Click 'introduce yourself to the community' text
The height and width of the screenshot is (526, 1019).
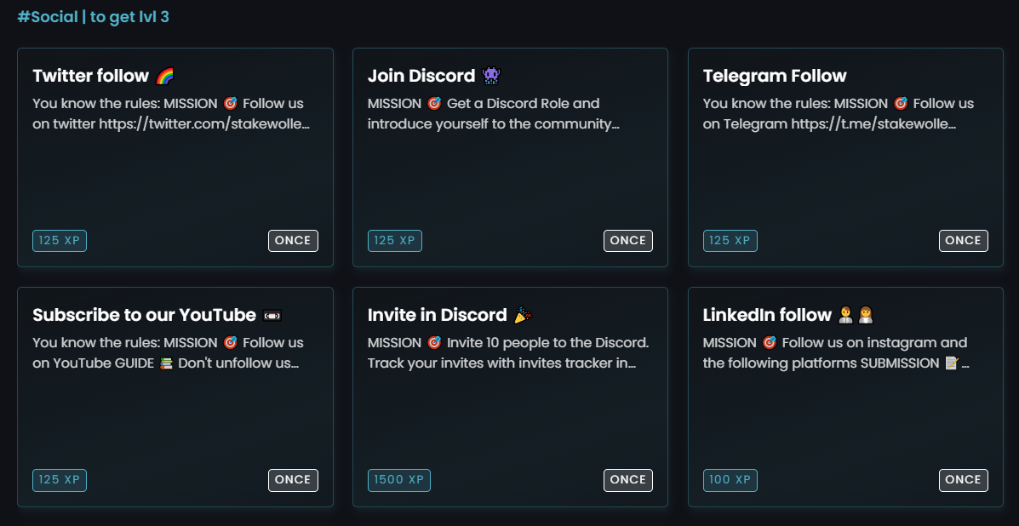493,123
